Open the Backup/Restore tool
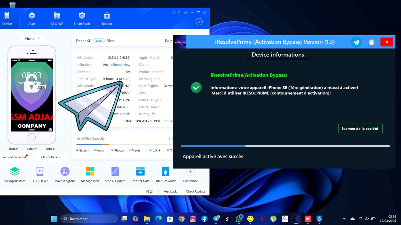Viewport: 401px width, 225px height. point(15,174)
